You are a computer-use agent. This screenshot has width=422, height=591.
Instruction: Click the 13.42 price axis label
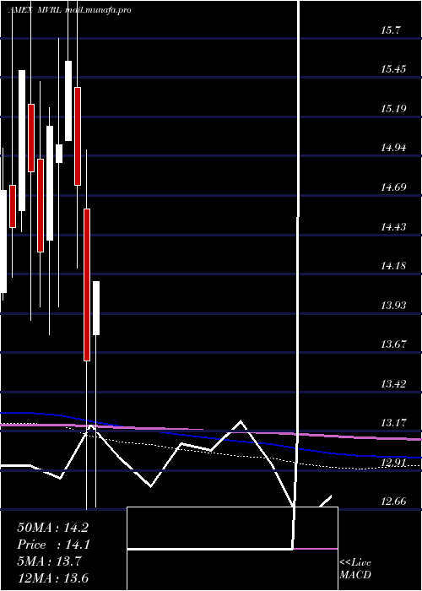coord(393,384)
